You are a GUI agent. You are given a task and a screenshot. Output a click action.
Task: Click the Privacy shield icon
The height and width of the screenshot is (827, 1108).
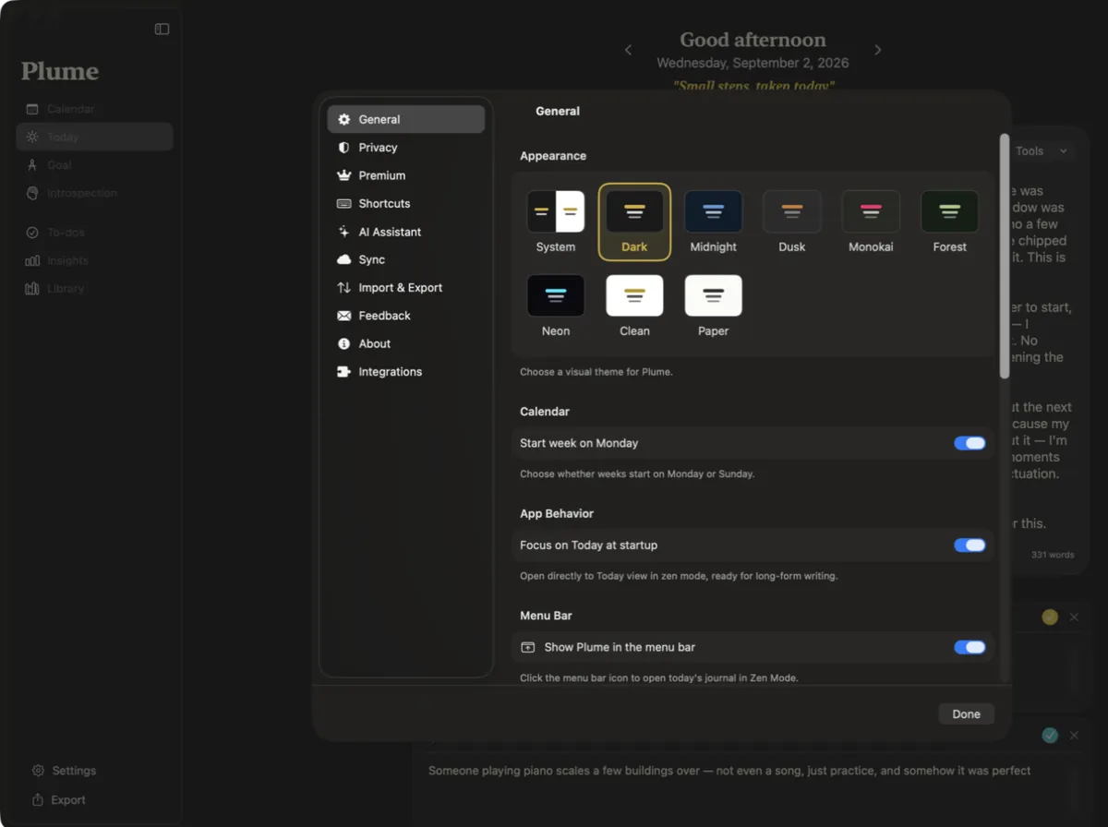pos(343,148)
